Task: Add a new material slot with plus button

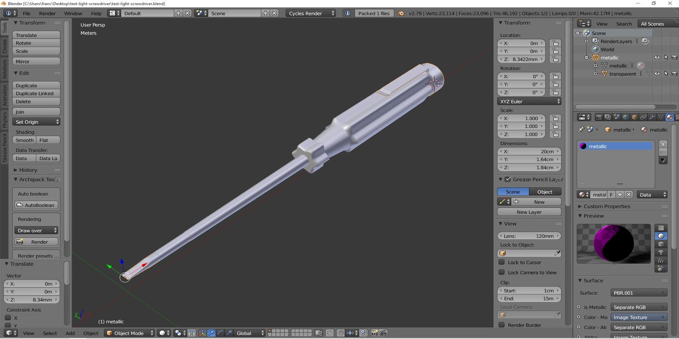Action: click(663, 144)
